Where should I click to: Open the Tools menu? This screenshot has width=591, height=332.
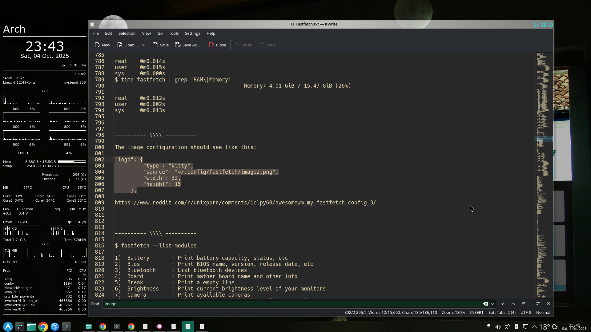[x=174, y=33]
